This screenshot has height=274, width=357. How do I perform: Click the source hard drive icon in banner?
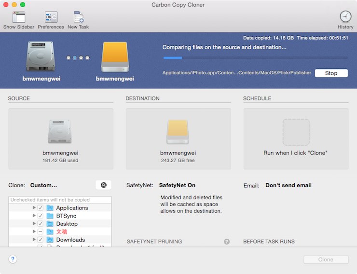pyautogui.click(x=41, y=56)
